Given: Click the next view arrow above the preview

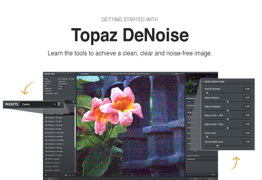Looking at the screenshot, I should pos(182,74).
